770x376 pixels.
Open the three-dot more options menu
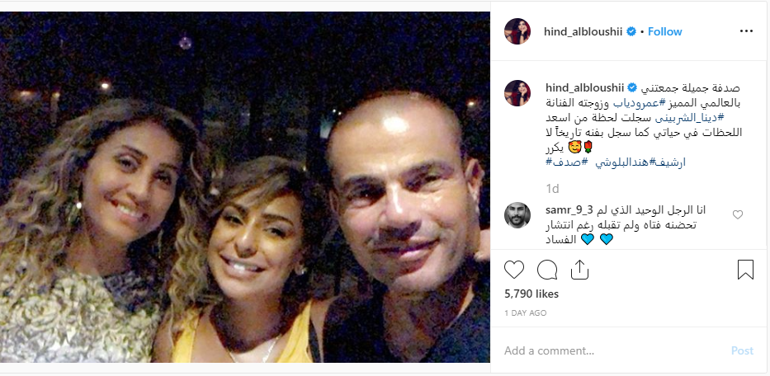tap(746, 31)
